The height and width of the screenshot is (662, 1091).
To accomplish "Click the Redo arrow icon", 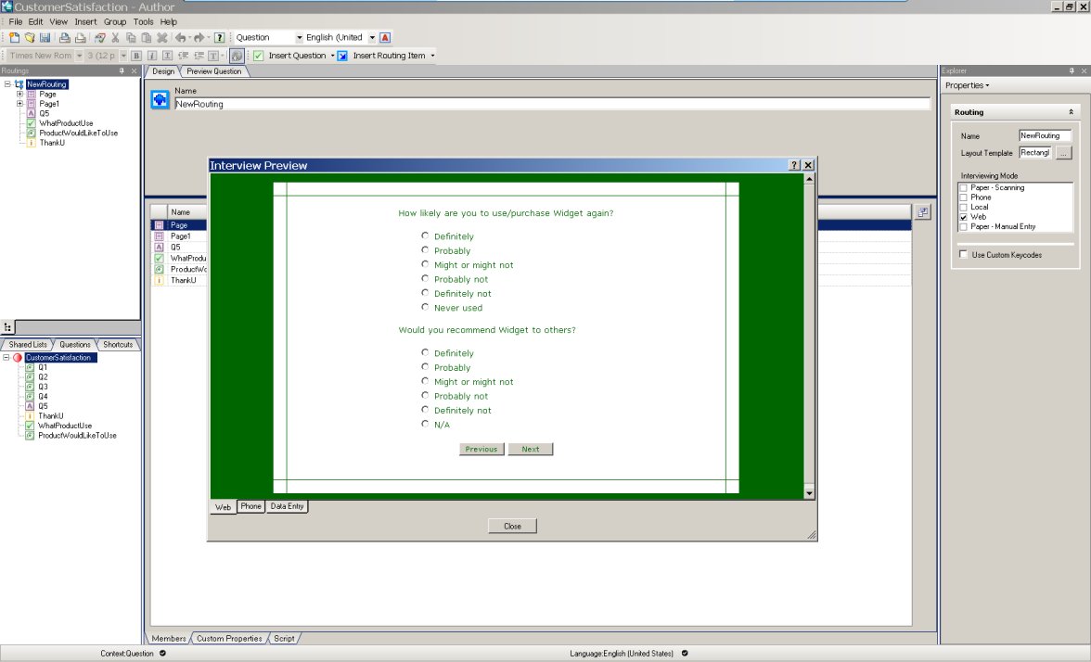I will [199, 37].
